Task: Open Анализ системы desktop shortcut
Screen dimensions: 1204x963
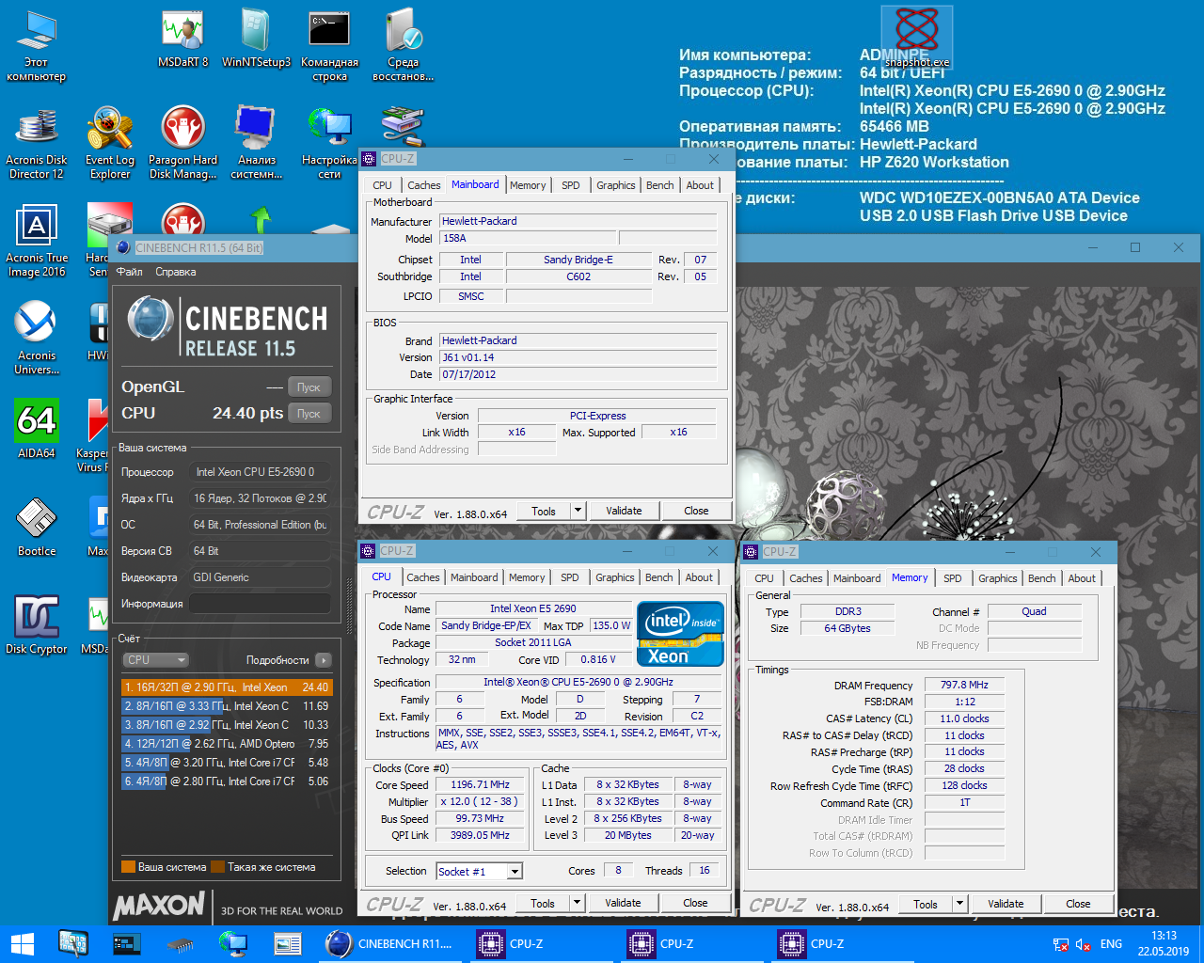Action: [256, 143]
